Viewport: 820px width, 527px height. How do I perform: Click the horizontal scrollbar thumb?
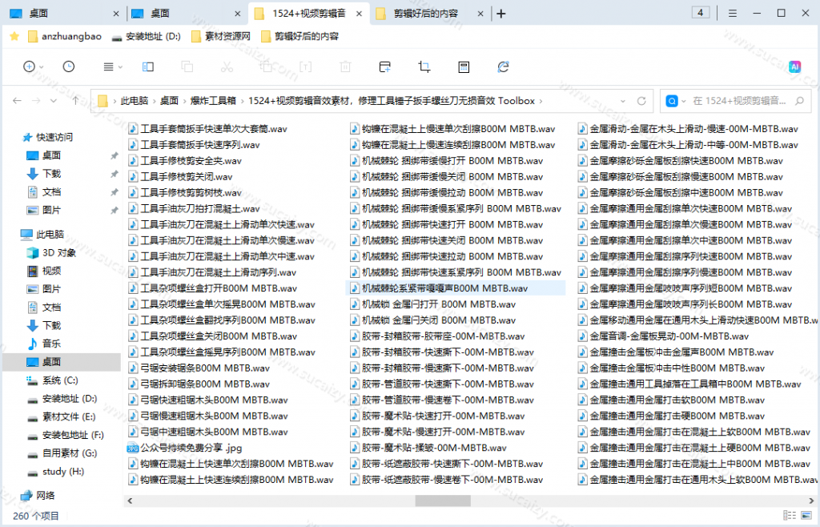pyautogui.click(x=443, y=501)
